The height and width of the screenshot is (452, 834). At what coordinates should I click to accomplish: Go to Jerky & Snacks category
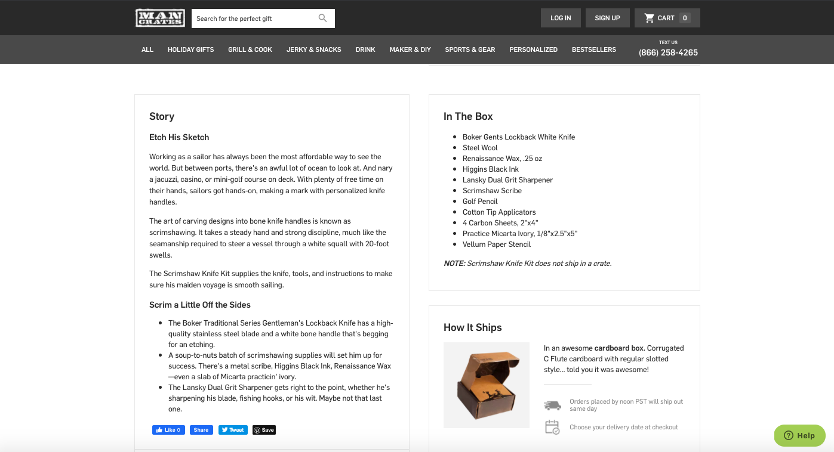(x=313, y=49)
